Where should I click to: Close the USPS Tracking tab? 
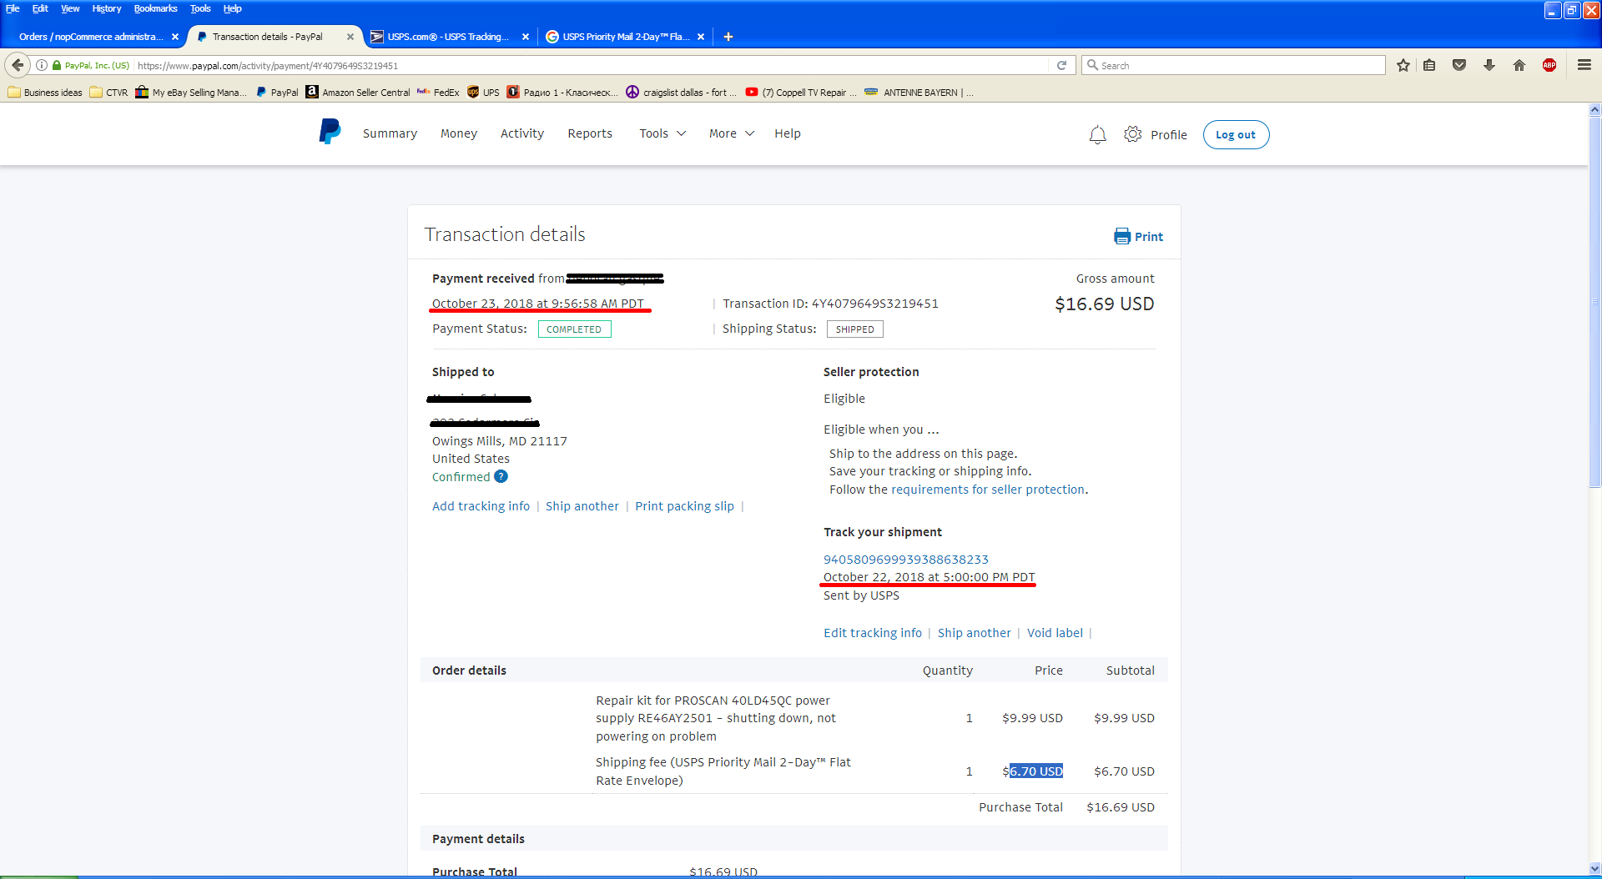[526, 37]
